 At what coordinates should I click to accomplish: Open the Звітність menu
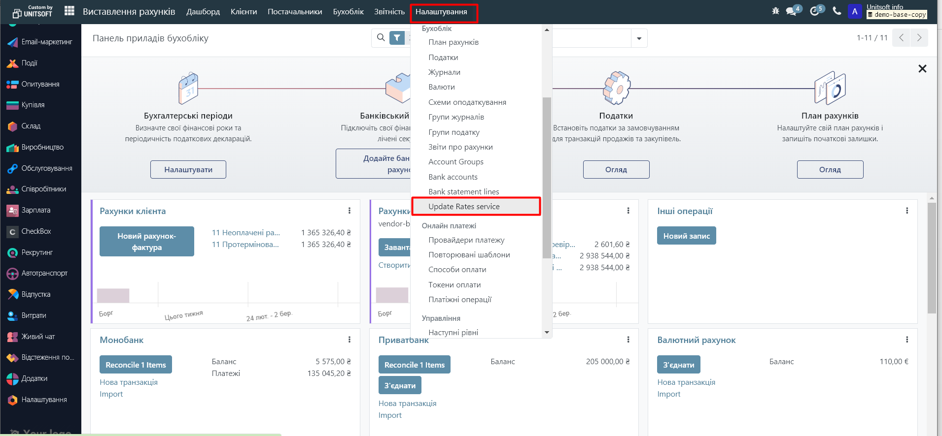389,12
